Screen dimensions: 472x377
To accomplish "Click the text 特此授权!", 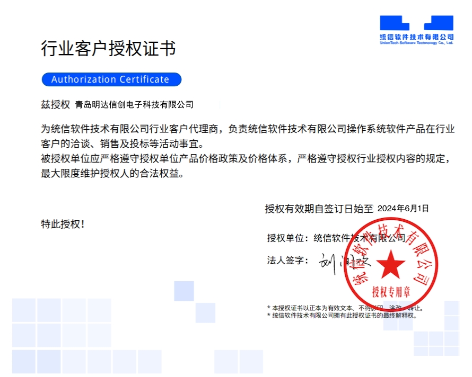I will tap(63, 224).
